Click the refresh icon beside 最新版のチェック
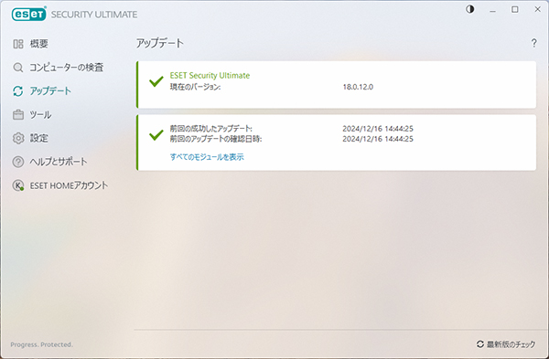Screen dimensions: 549x359 (480, 344)
